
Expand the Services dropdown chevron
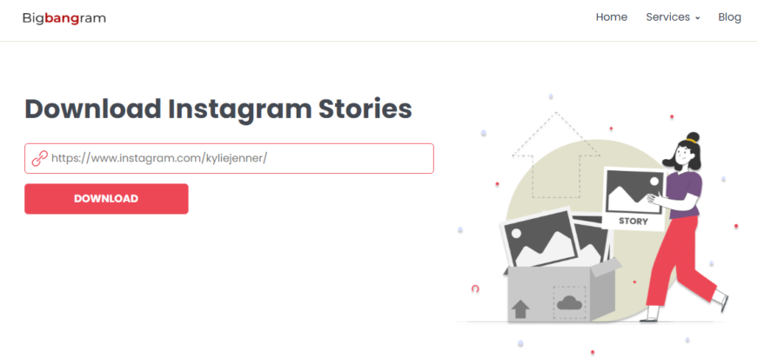(x=698, y=18)
